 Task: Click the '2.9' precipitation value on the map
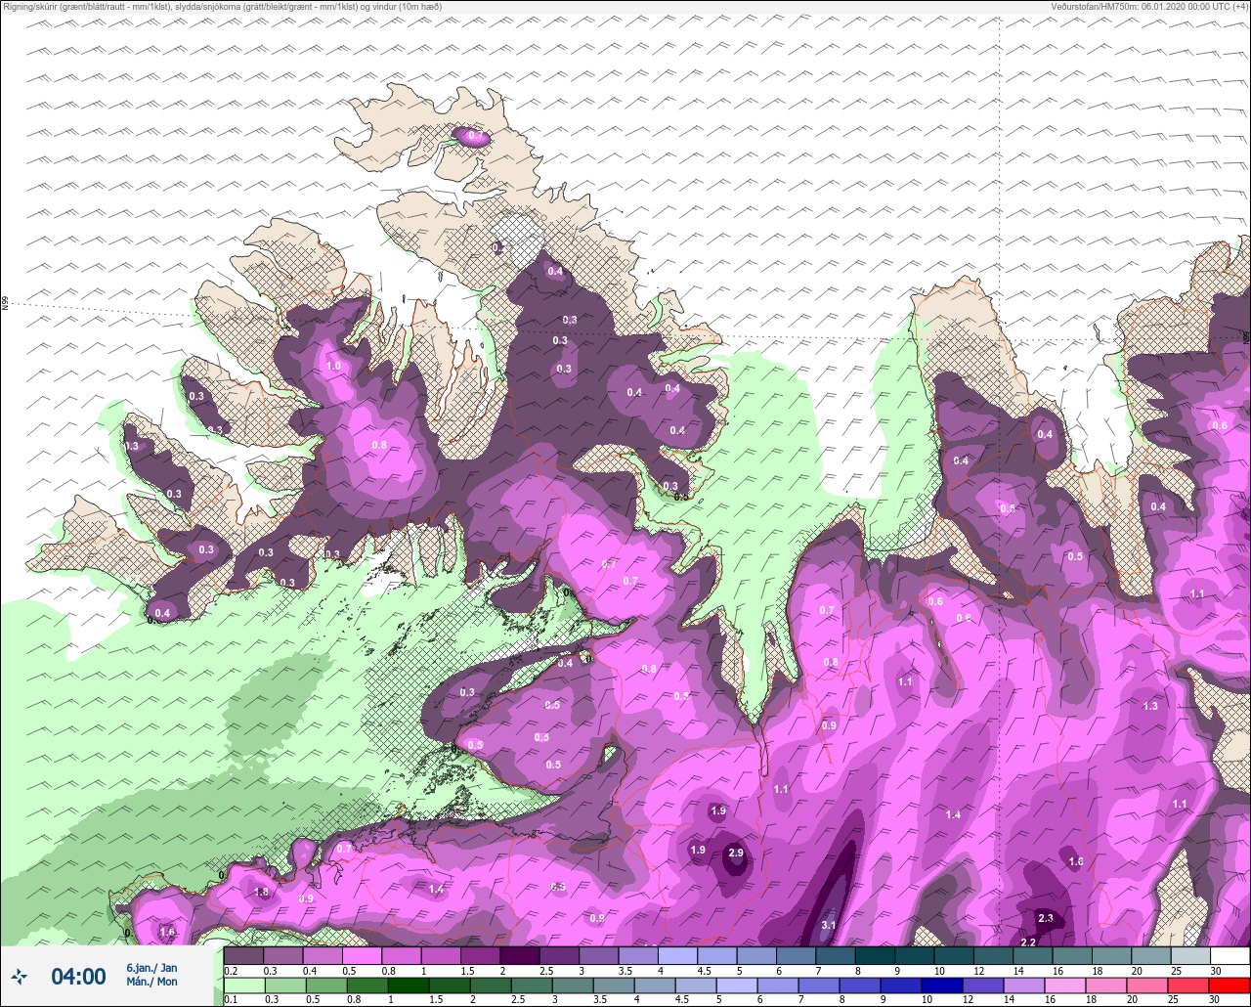tap(736, 853)
